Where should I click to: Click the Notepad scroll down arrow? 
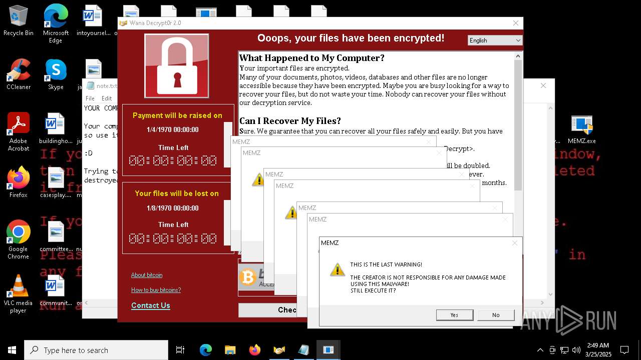click(x=551, y=294)
